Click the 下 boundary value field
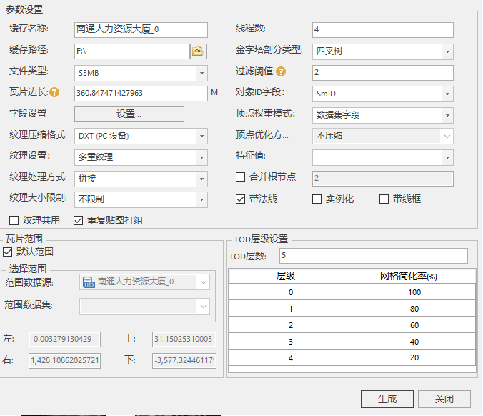 click(184, 360)
